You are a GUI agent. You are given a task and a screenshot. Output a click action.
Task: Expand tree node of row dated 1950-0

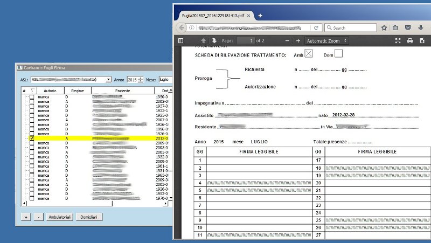coord(26,97)
